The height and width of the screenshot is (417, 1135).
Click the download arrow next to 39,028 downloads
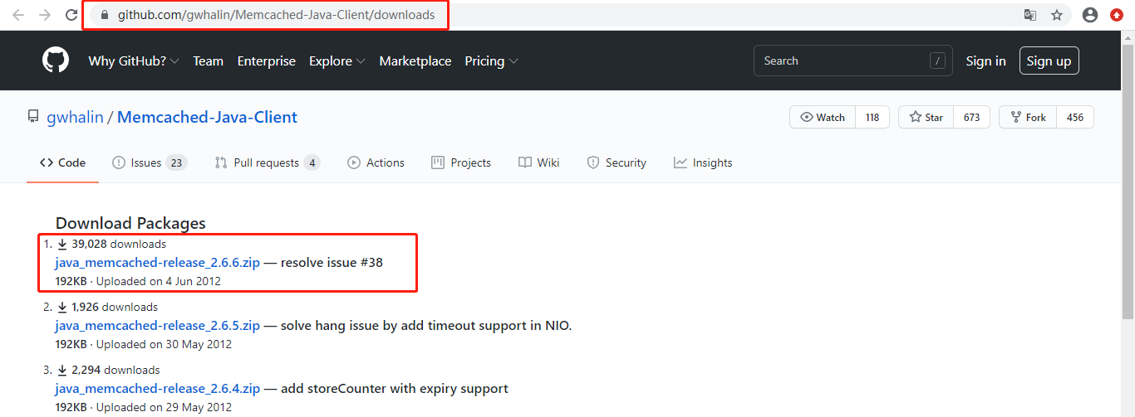(62, 244)
